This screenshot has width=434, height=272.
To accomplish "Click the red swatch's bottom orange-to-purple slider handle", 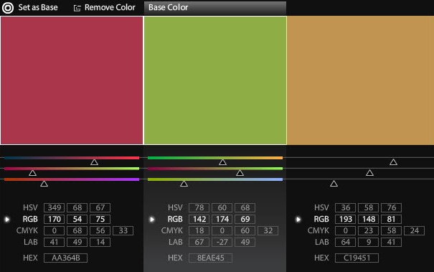I will tap(44, 184).
